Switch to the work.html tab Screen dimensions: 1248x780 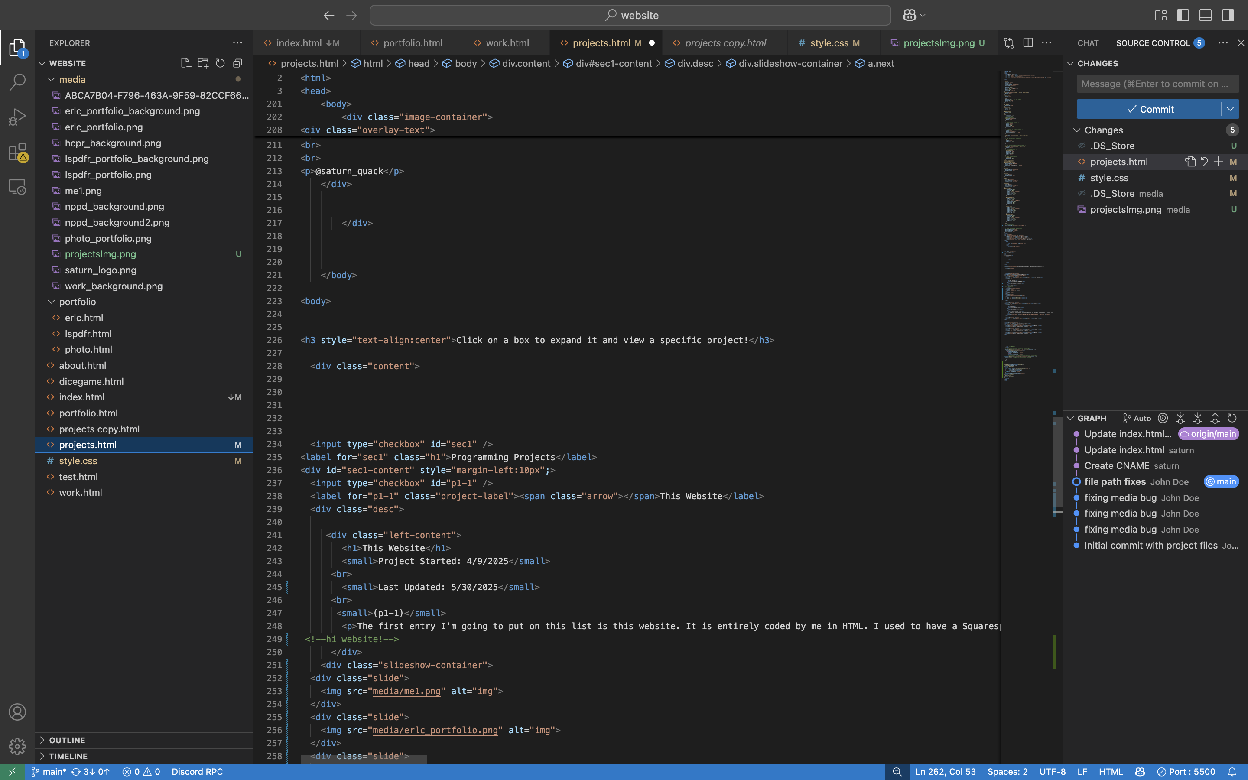click(507, 43)
